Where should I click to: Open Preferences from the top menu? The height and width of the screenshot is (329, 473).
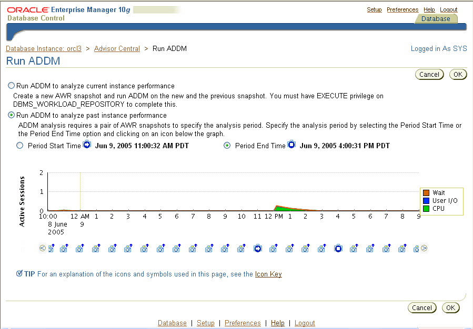pyautogui.click(x=402, y=9)
